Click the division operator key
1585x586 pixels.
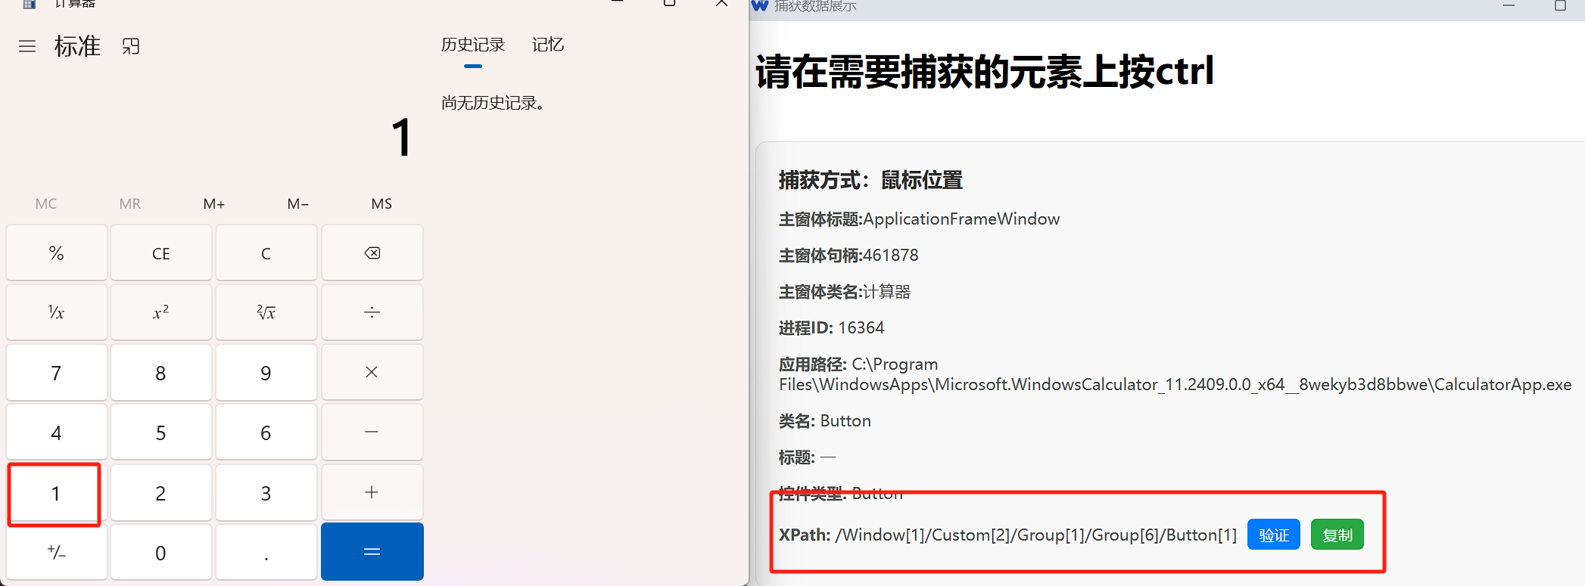tap(372, 312)
